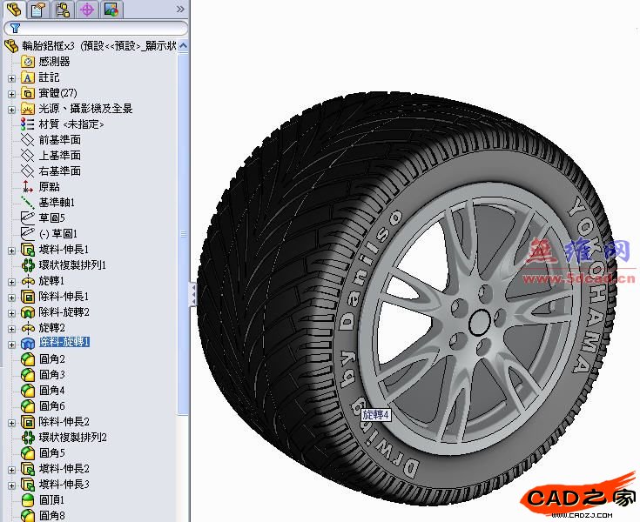Open the FeatureManager design tree tab
This screenshot has width=640, height=522.
click(15, 10)
